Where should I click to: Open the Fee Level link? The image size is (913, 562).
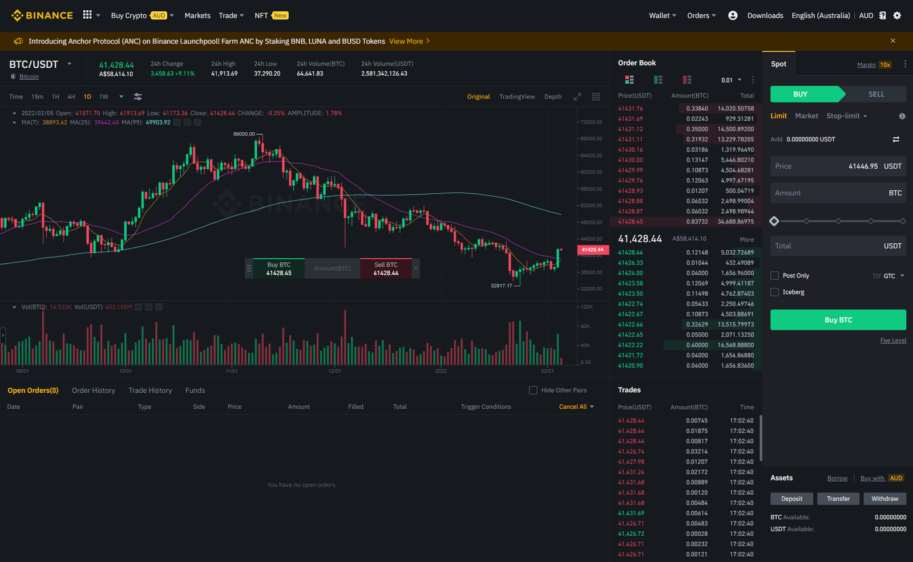(893, 340)
